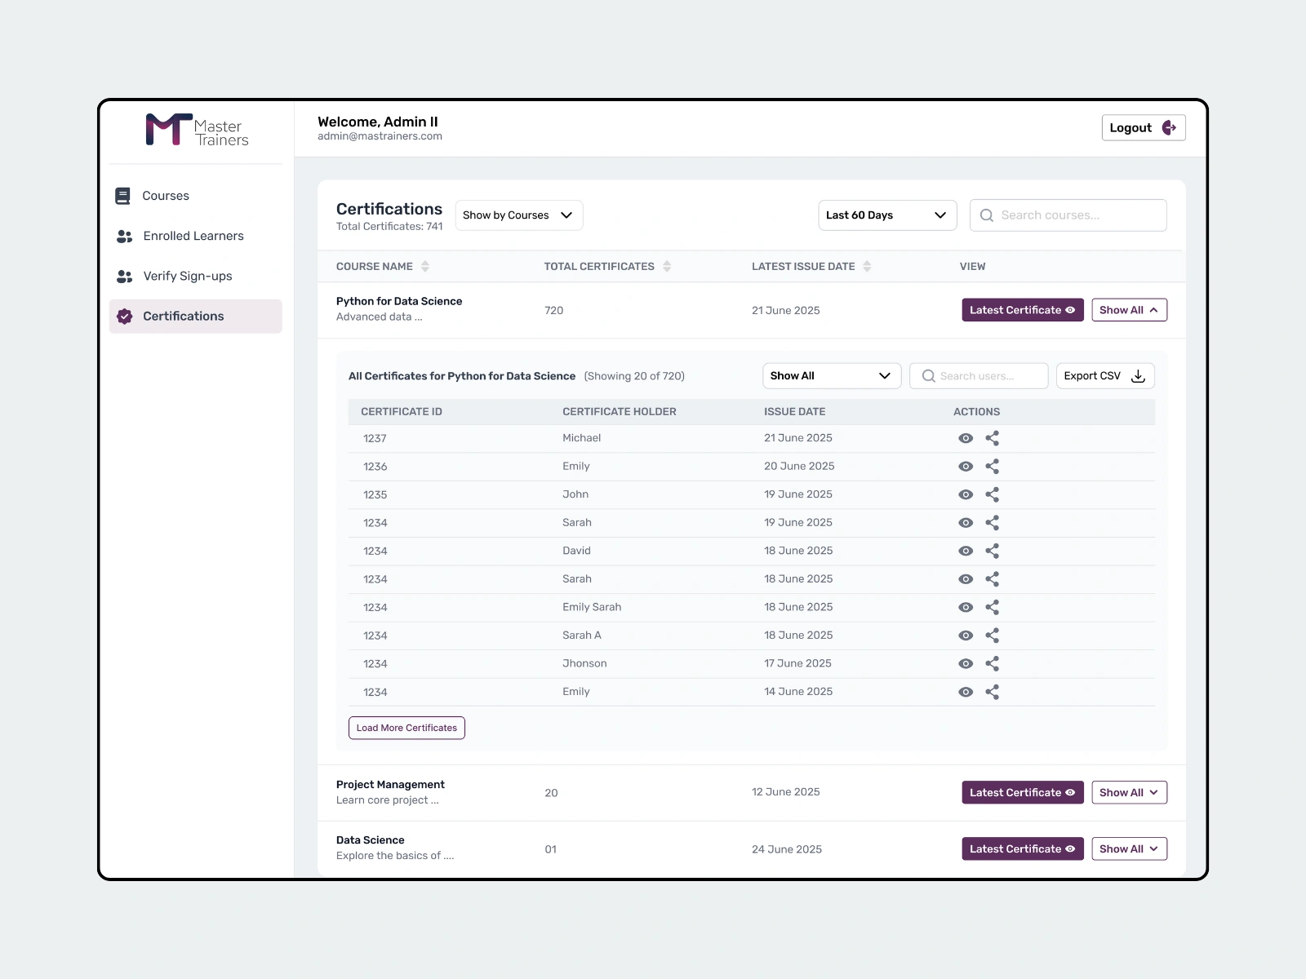
Task: Sort by Latest Issue Date column
Action: [x=867, y=266]
